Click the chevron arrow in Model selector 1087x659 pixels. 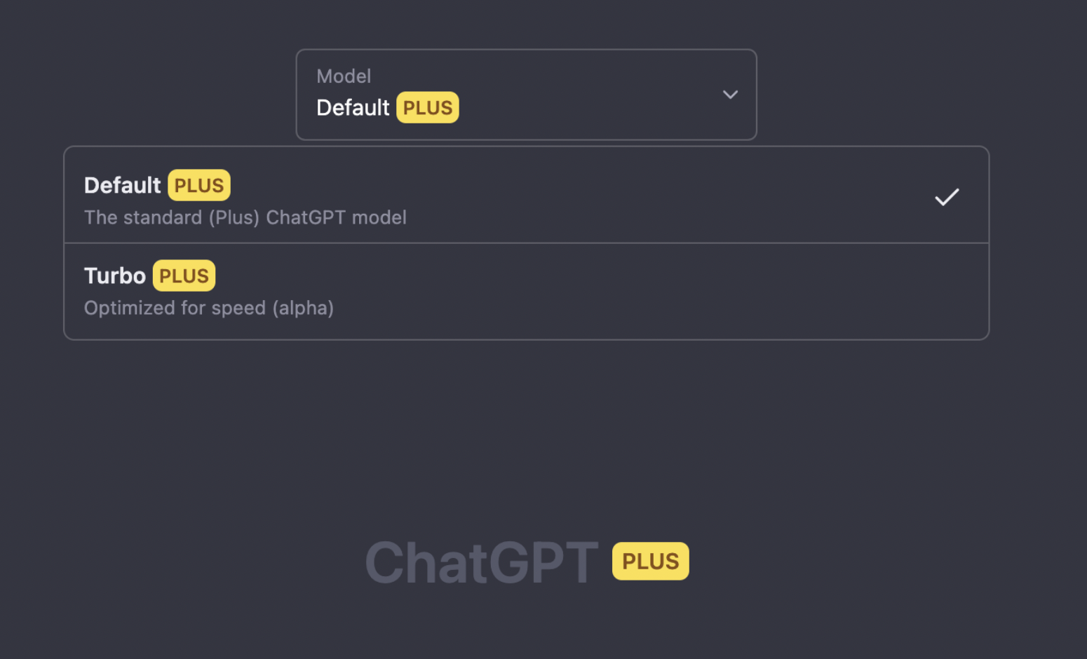pos(730,95)
